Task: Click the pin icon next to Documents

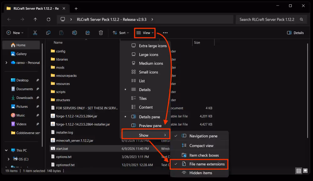Action: [38, 89]
